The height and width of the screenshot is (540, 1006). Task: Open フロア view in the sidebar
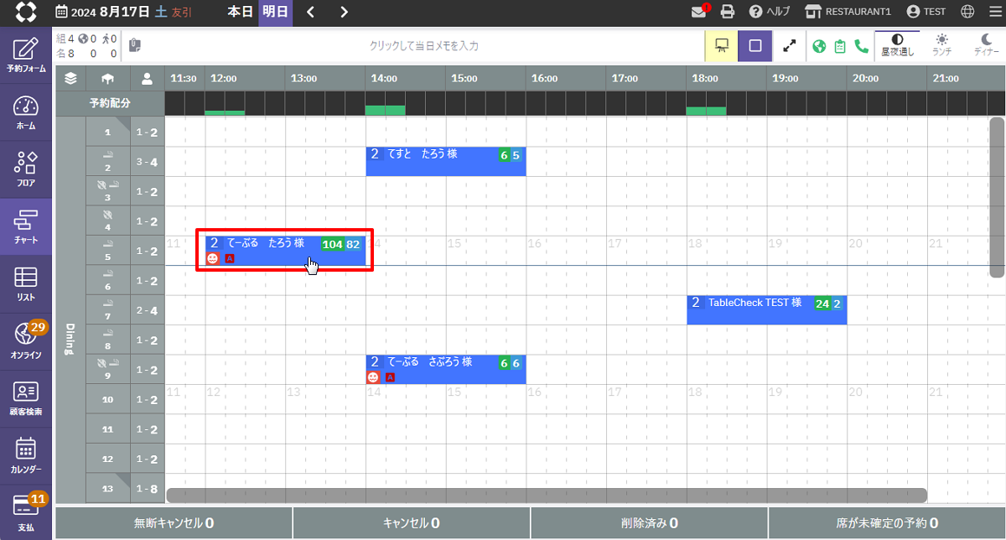click(x=26, y=168)
